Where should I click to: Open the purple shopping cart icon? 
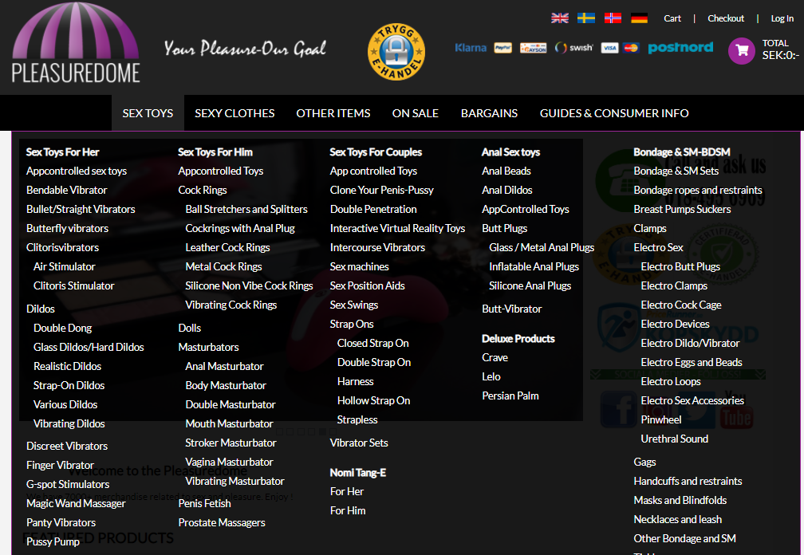(x=742, y=51)
